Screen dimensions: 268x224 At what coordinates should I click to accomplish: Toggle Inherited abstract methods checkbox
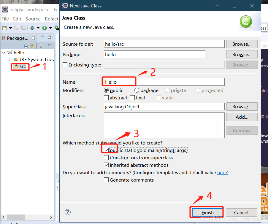(106, 165)
